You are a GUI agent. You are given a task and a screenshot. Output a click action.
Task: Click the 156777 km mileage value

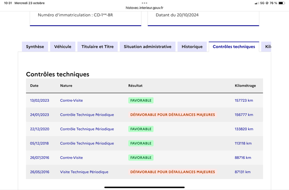pos(244,115)
